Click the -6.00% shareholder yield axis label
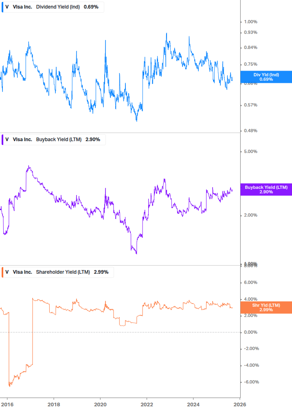 click(251, 382)
